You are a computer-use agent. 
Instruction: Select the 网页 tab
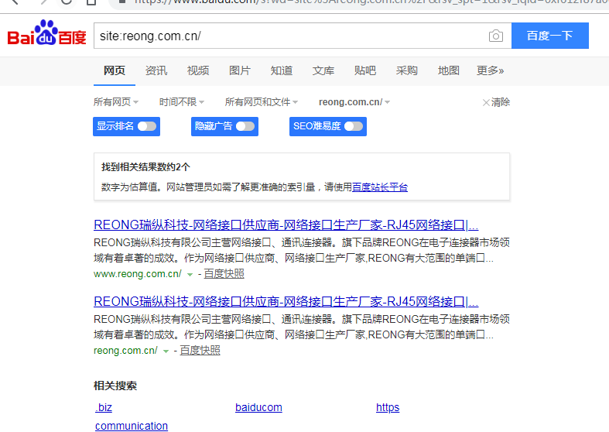click(x=115, y=70)
